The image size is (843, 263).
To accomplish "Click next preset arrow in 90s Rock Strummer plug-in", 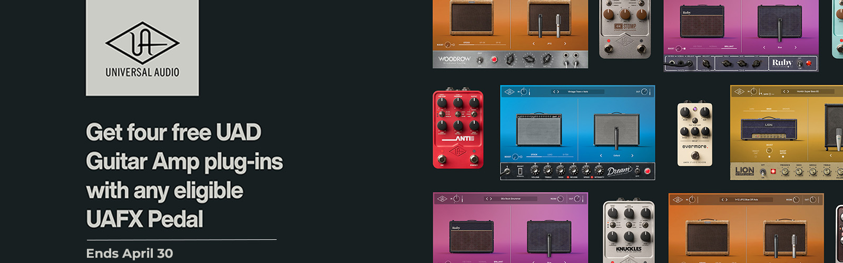I will 491,199.
